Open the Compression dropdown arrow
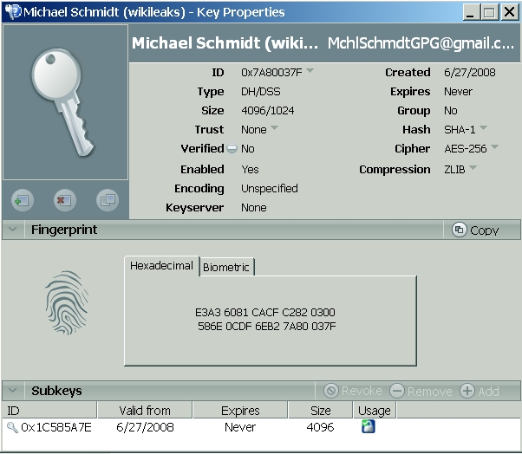 click(x=473, y=167)
